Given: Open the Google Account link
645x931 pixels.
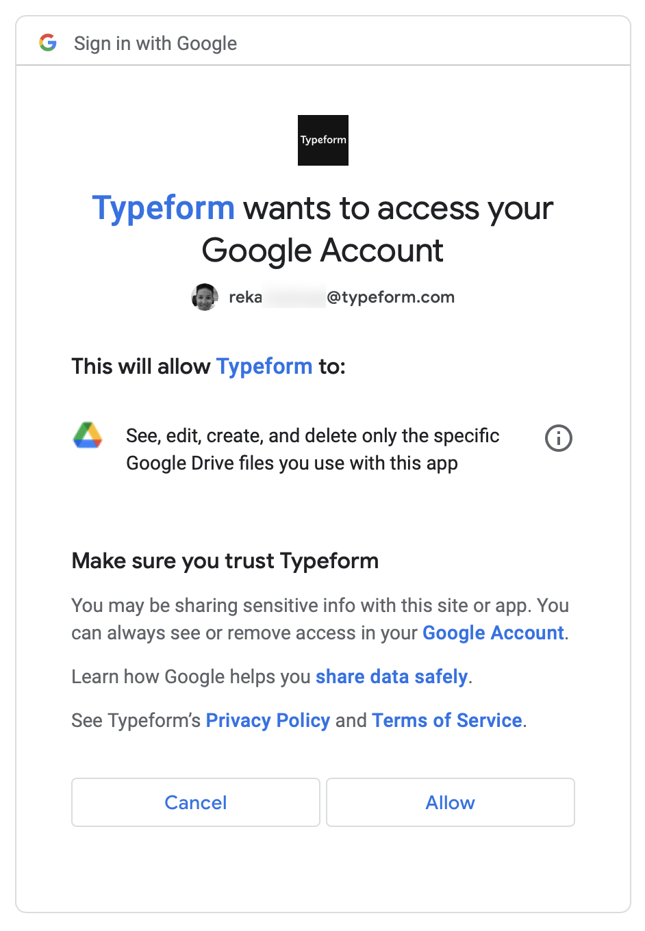Looking at the screenshot, I should pyautogui.click(x=493, y=633).
